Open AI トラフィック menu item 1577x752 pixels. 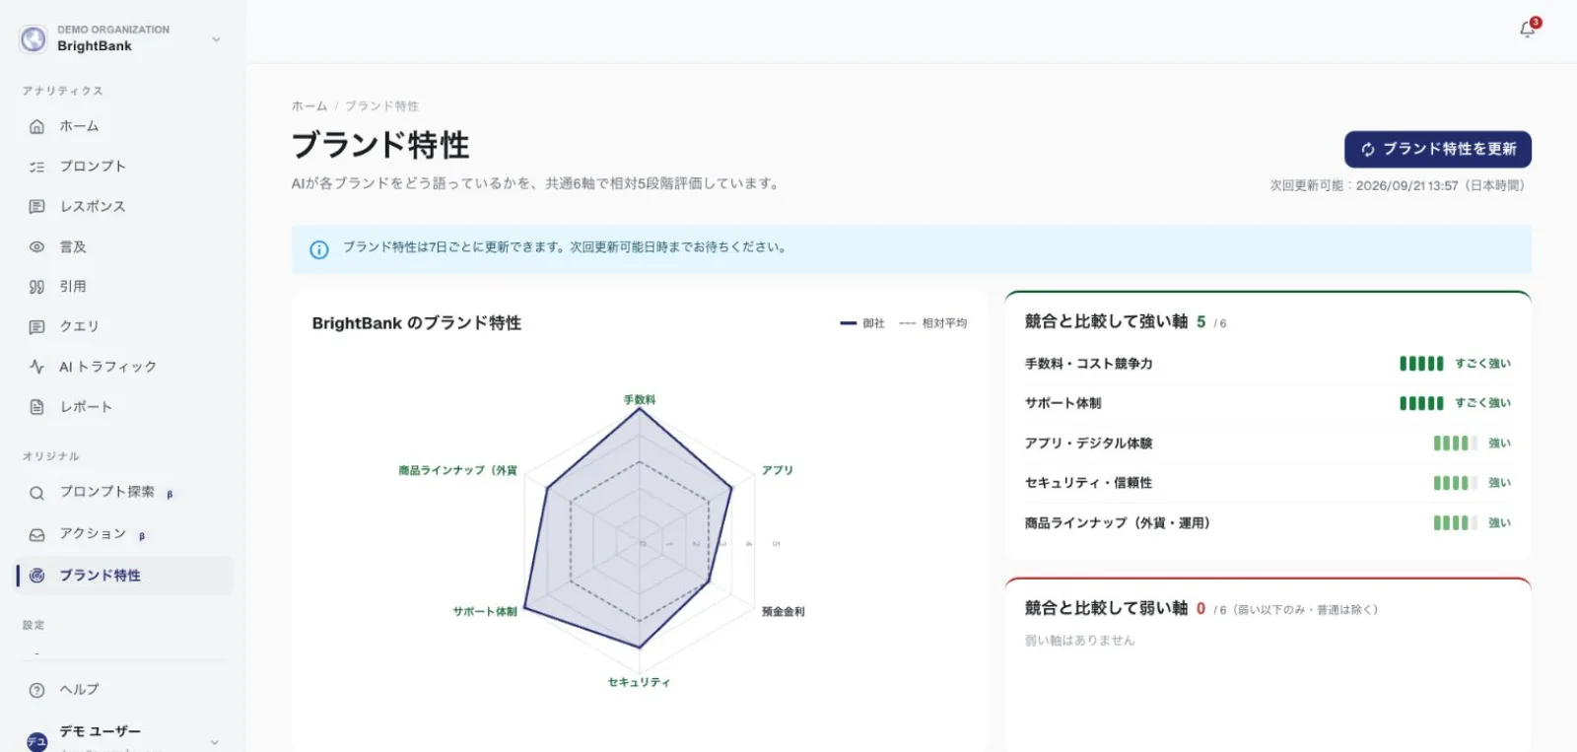[x=125, y=367]
